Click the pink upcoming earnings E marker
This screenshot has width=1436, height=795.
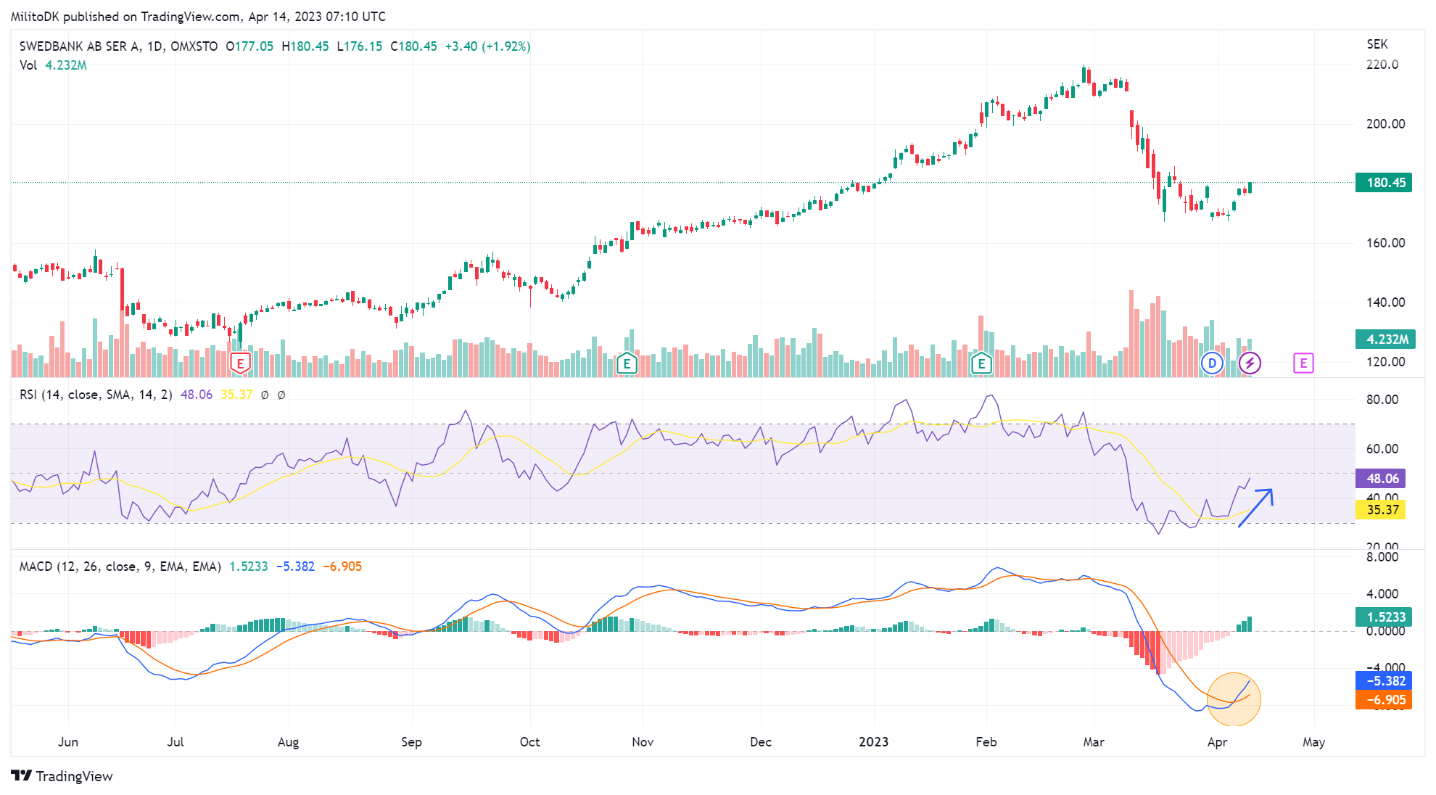click(1303, 363)
